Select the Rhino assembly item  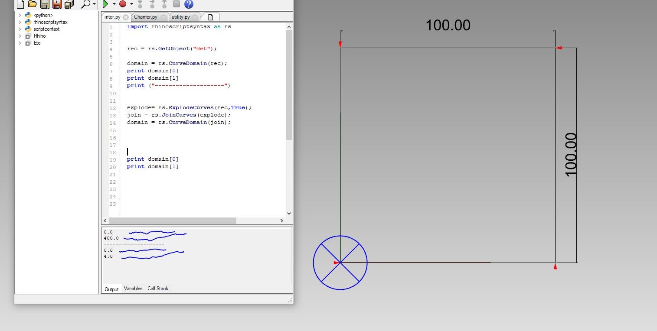[39, 36]
